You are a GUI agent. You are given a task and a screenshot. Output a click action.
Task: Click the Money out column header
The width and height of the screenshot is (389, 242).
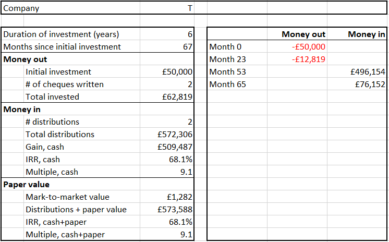(303, 34)
